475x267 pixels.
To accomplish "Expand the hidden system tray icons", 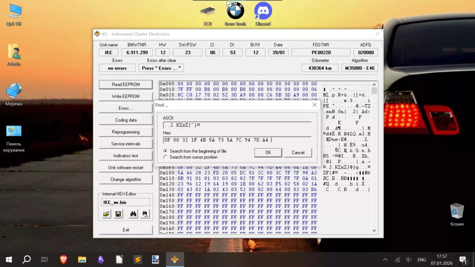I will [x=385, y=260].
